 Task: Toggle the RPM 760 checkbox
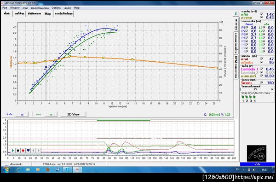pos(262,82)
